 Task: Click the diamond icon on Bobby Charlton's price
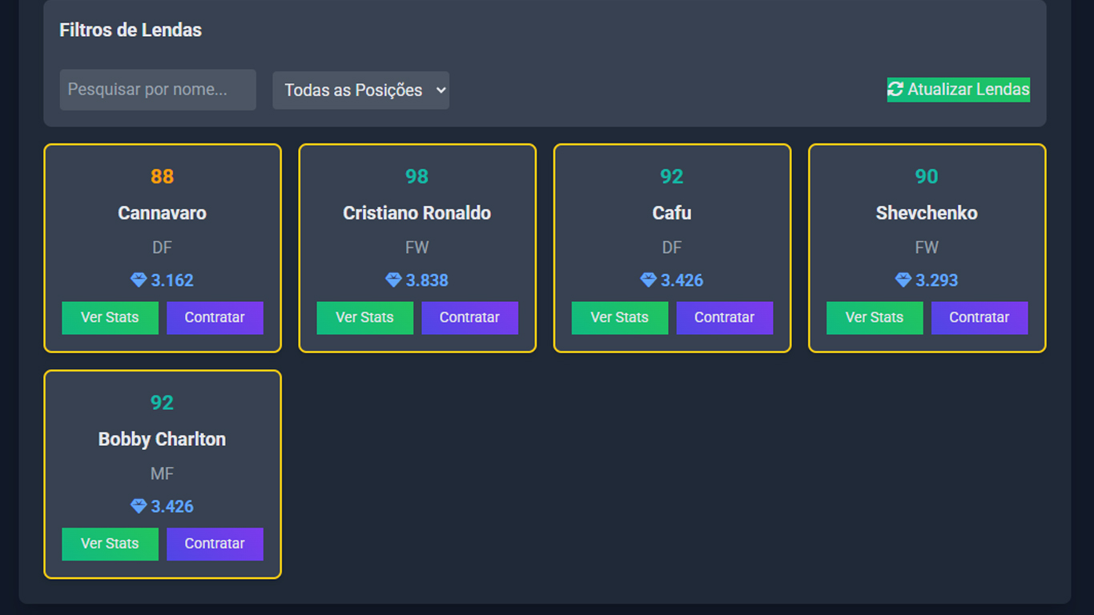click(x=139, y=506)
